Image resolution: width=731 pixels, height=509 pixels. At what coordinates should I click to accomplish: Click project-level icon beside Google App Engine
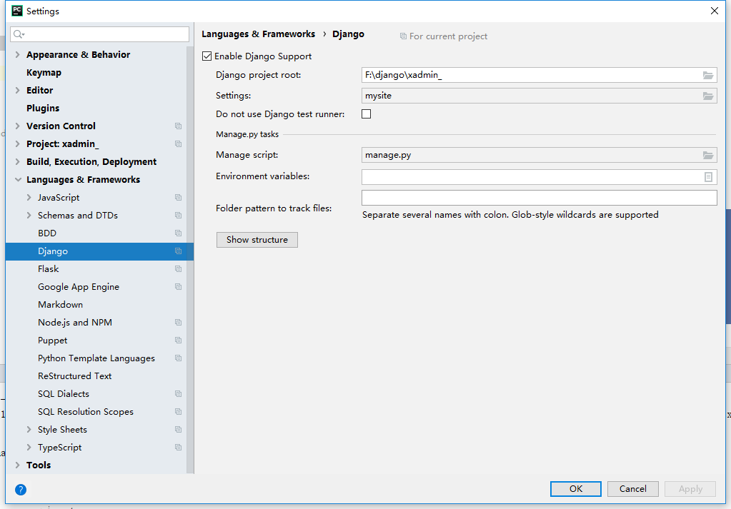tap(178, 287)
